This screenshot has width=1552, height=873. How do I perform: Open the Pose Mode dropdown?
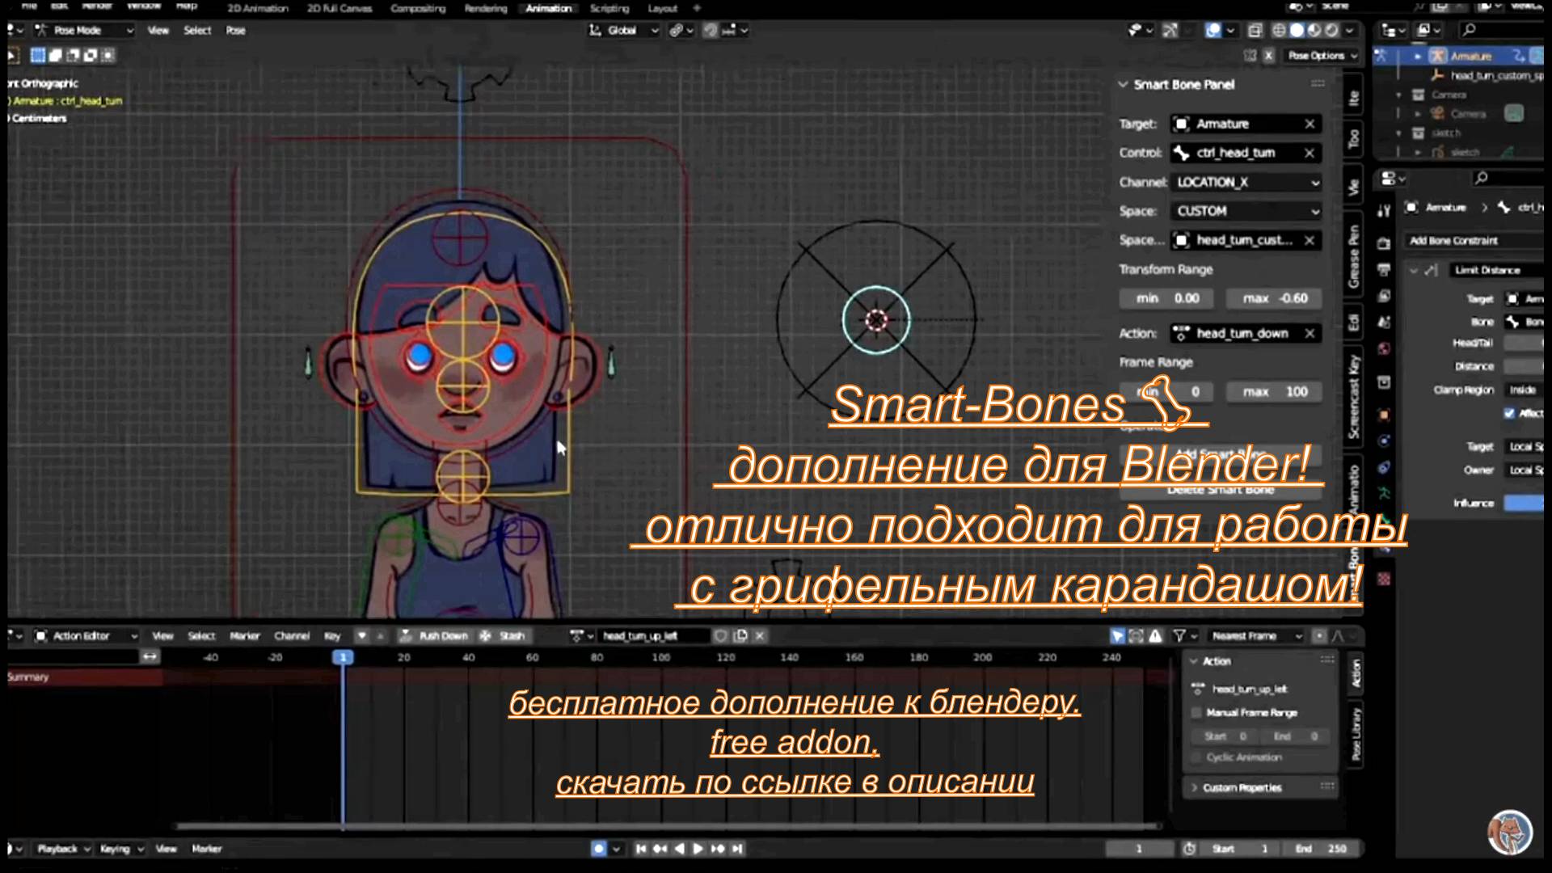tap(84, 30)
